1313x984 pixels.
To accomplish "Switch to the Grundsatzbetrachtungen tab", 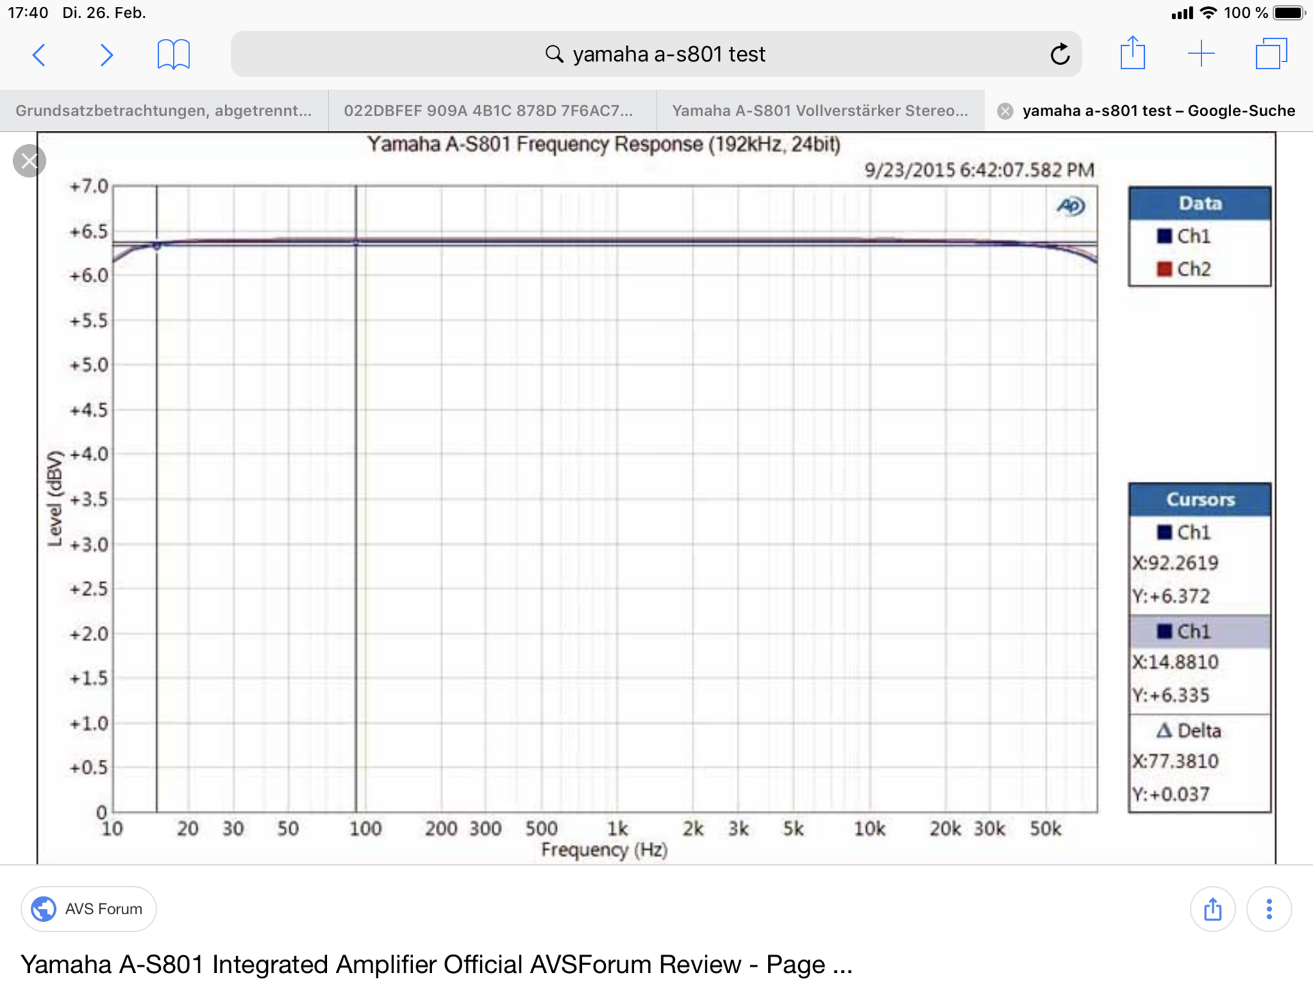I will point(164,111).
